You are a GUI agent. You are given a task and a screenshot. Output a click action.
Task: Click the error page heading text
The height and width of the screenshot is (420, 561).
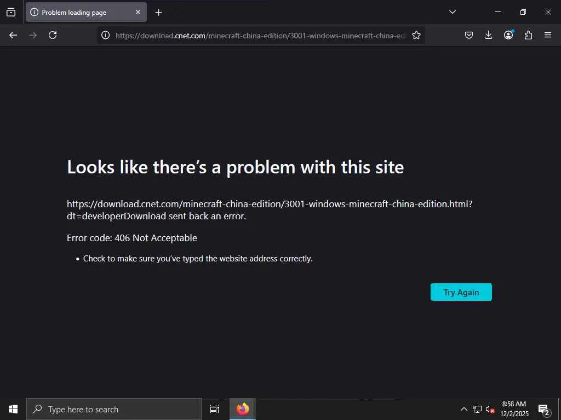coord(236,167)
